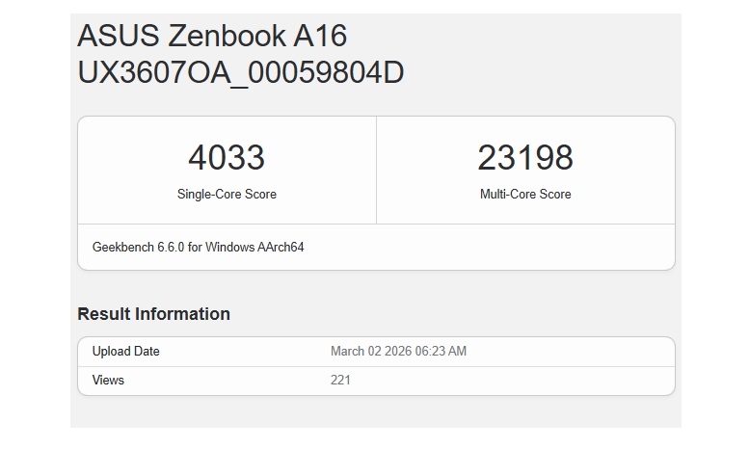
Task: Click the Result Information heading
Action: [x=153, y=314]
